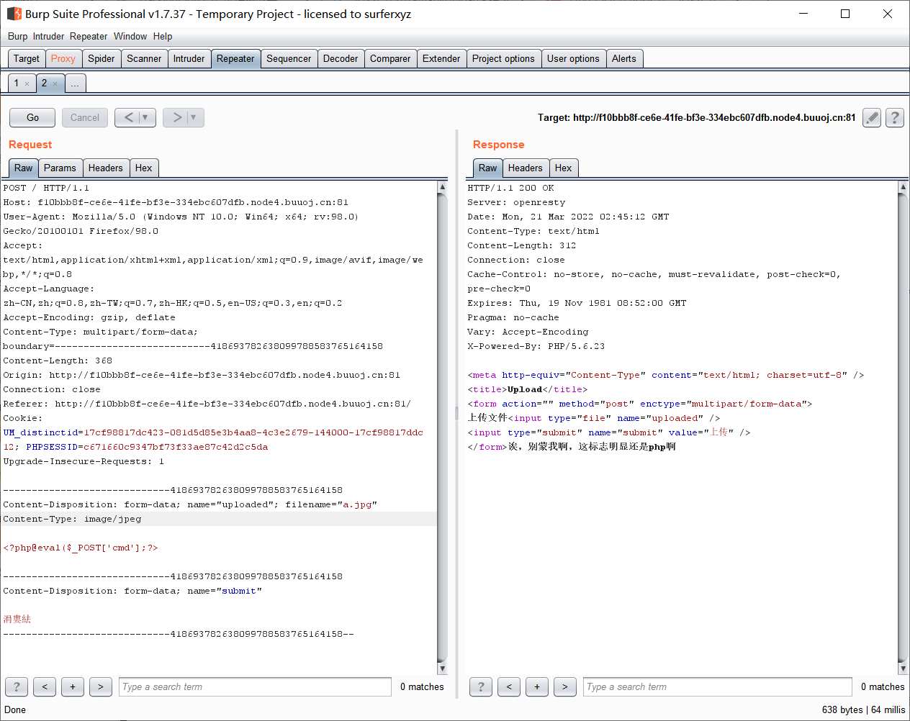Click the Go button to send request
The height and width of the screenshot is (721, 910).
[32, 117]
